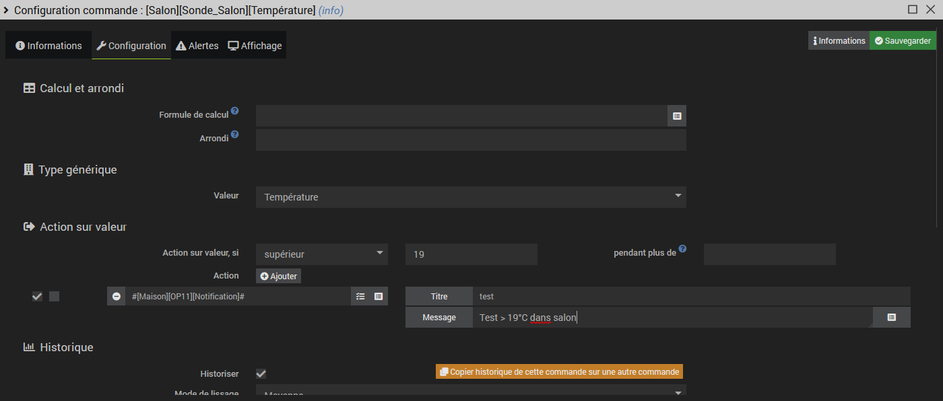The image size is (943, 401).
Task: Click the Ajouter action button
Action: [x=278, y=276]
